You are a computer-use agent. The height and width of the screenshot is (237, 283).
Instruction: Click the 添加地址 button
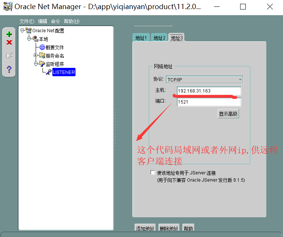click(145, 228)
